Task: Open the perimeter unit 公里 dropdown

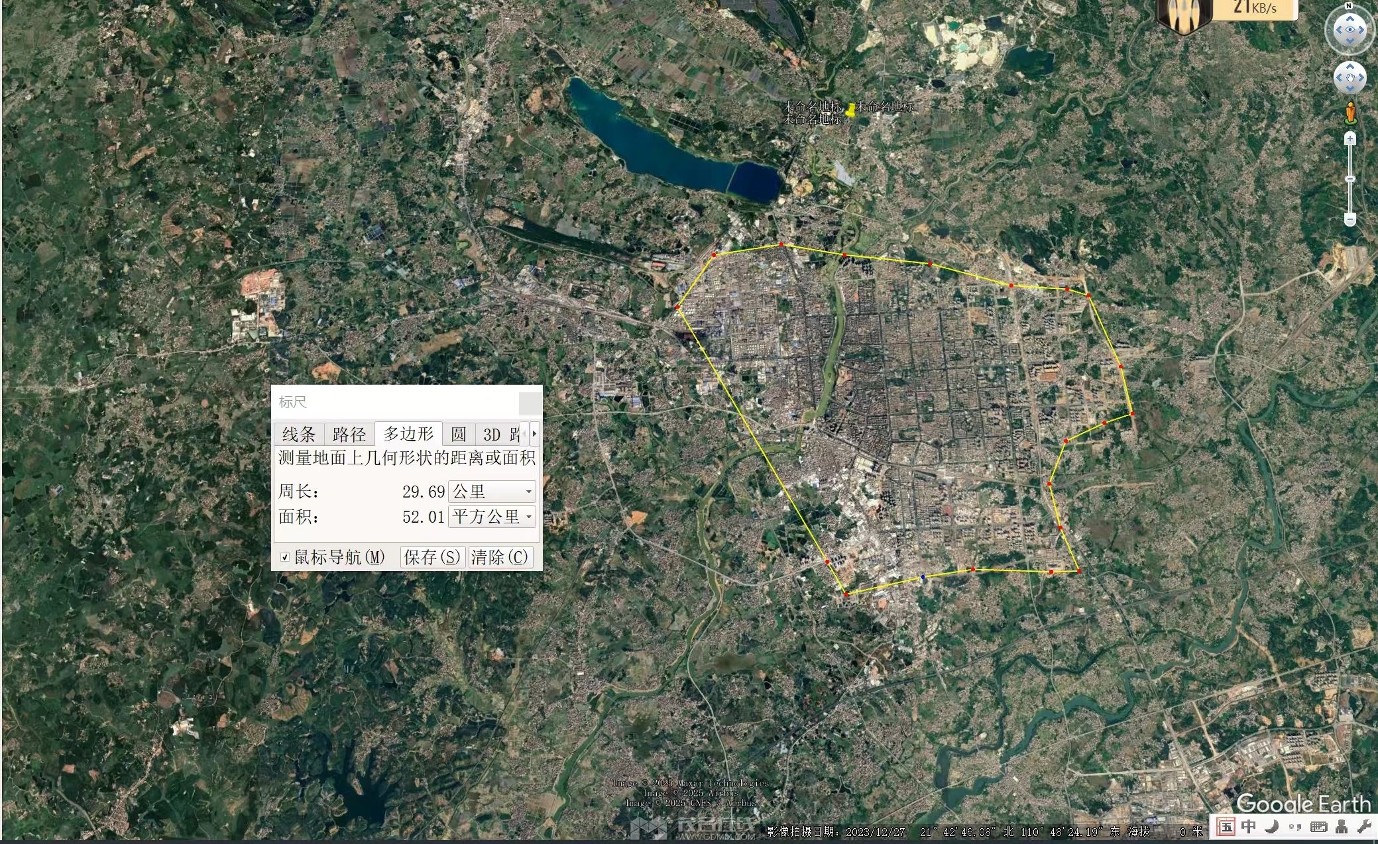Action: click(492, 492)
